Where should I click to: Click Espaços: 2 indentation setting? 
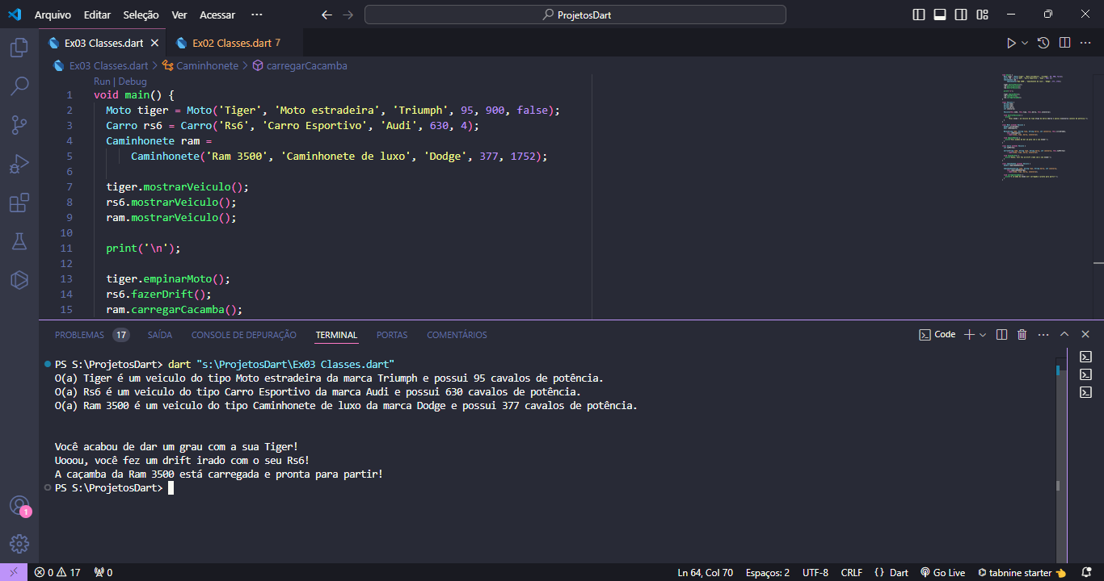coord(767,572)
